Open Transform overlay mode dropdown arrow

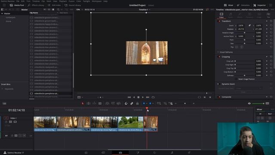(82, 97)
